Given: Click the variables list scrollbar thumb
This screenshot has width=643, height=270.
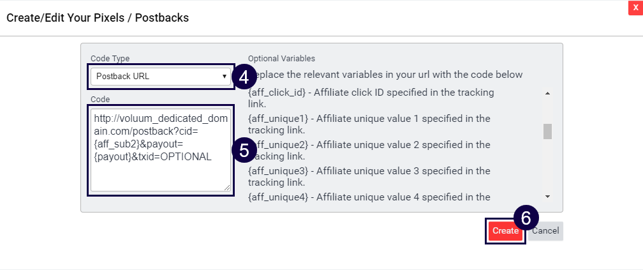Looking at the screenshot, I should (547, 131).
